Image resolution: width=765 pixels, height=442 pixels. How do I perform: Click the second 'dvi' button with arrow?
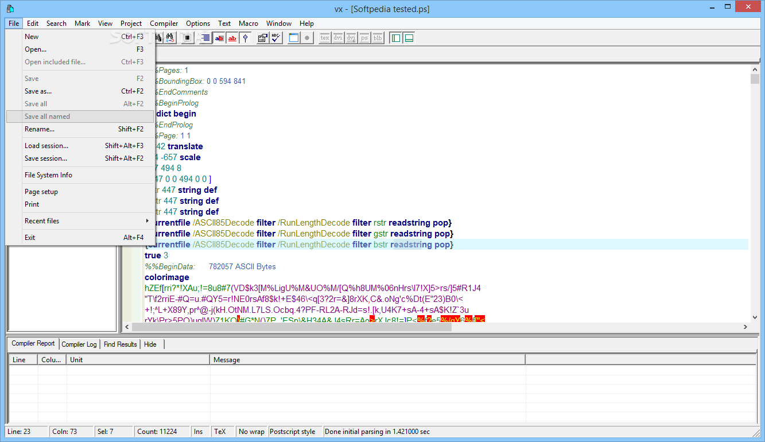tap(351, 38)
